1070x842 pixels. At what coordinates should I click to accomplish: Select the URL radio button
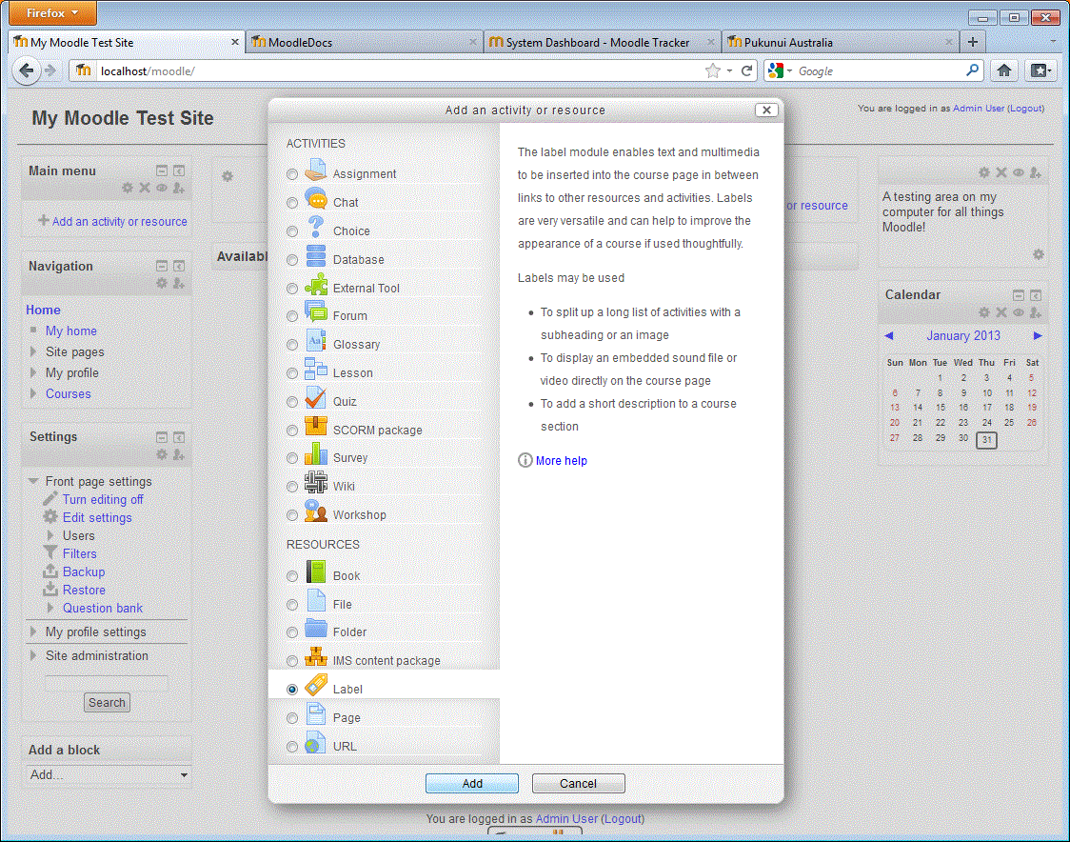coord(292,747)
